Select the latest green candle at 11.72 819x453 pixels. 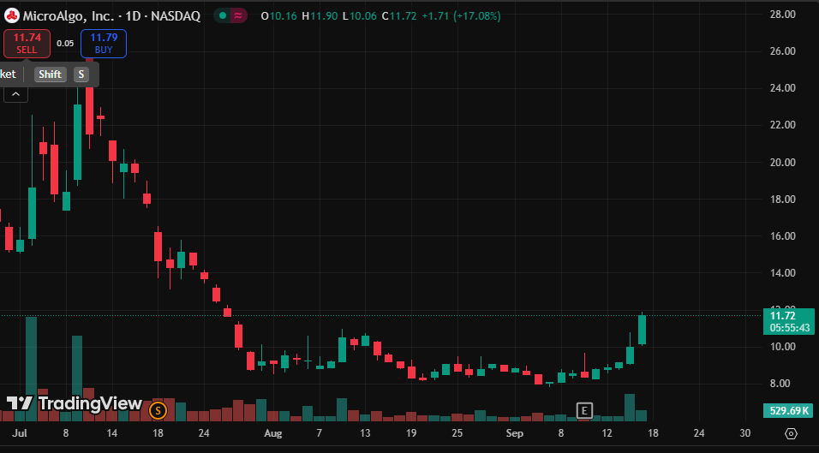pyautogui.click(x=642, y=330)
